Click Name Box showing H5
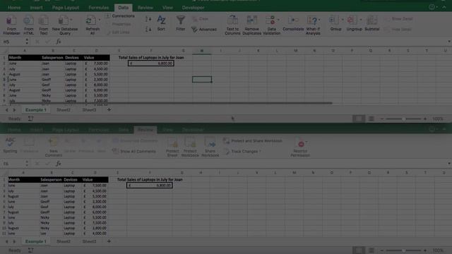This screenshot has width=452, height=254. pyautogui.click(x=13, y=42)
